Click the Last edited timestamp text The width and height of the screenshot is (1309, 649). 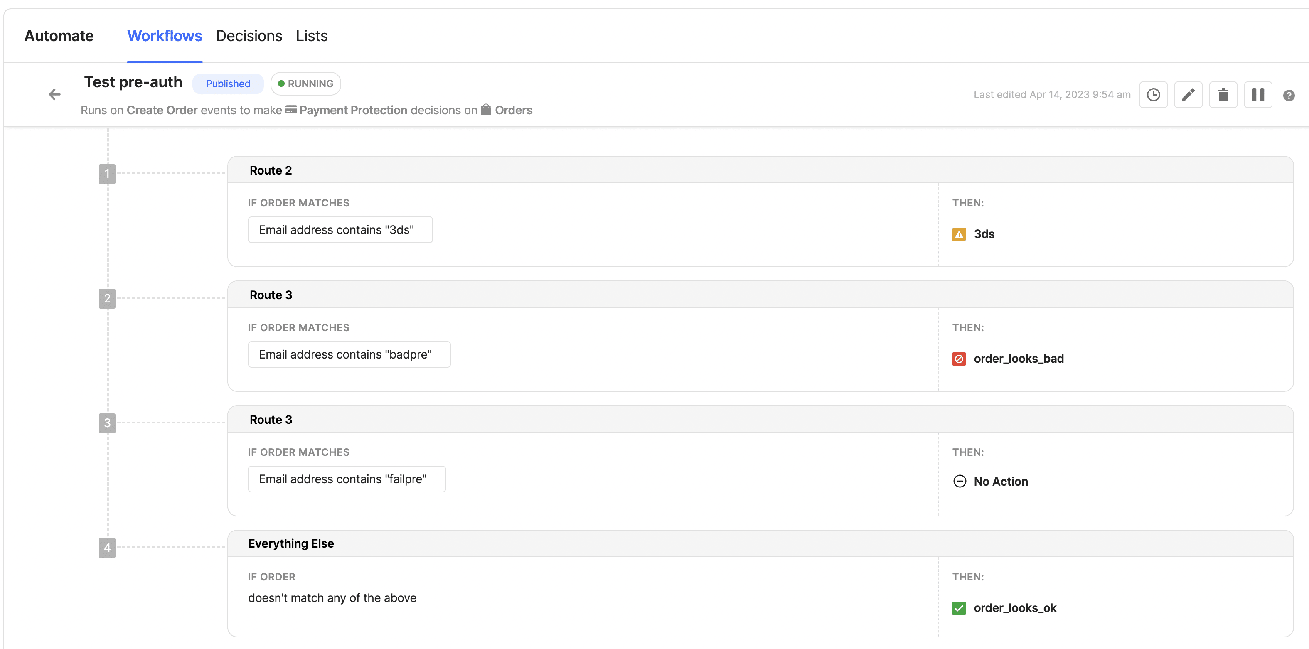[x=1052, y=95]
